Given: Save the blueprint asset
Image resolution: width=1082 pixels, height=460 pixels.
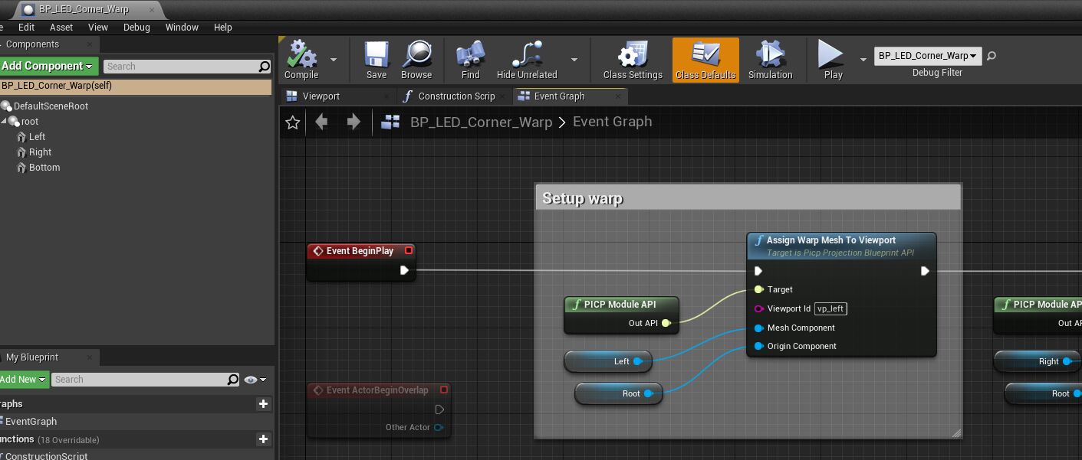Looking at the screenshot, I should 377,60.
